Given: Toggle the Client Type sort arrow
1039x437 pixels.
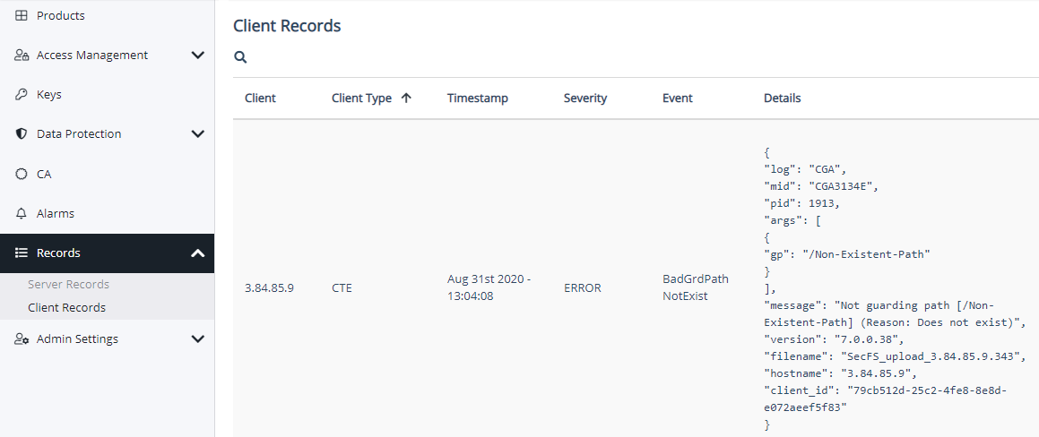Looking at the screenshot, I should point(406,99).
